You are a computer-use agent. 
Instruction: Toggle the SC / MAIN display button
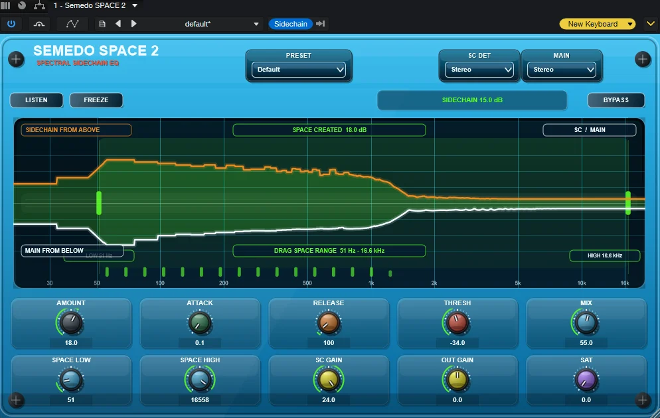click(x=590, y=130)
